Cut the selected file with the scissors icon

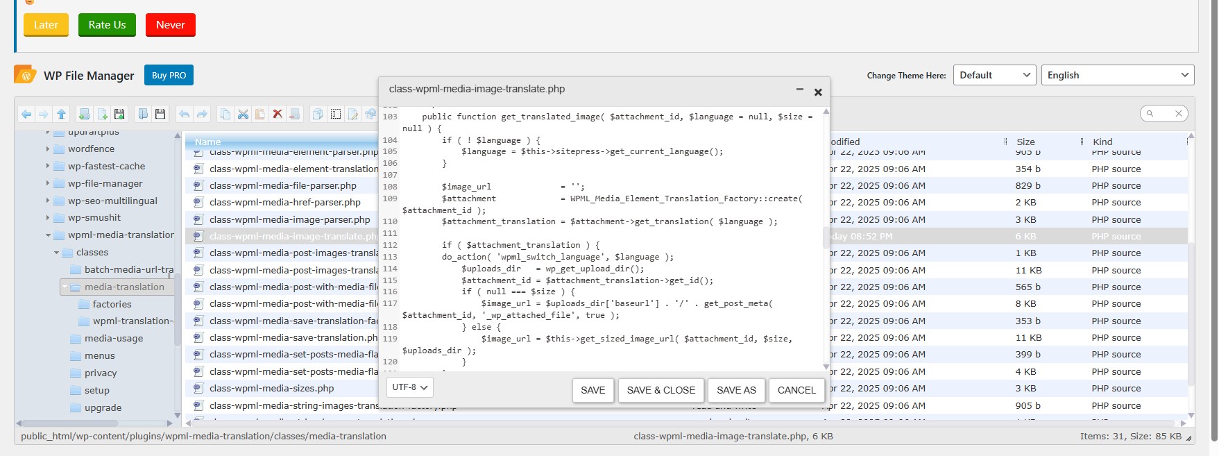[243, 114]
